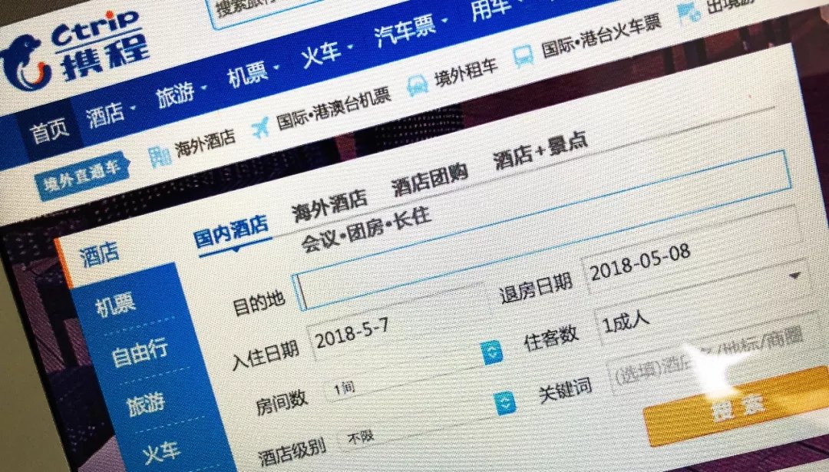Open the 国际·港澳台机票 link
The width and height of the screenshot is (829, 472).
pos(333,108)
